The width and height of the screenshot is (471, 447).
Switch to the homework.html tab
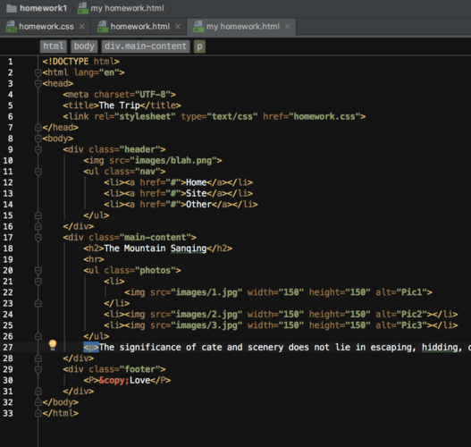139,27
